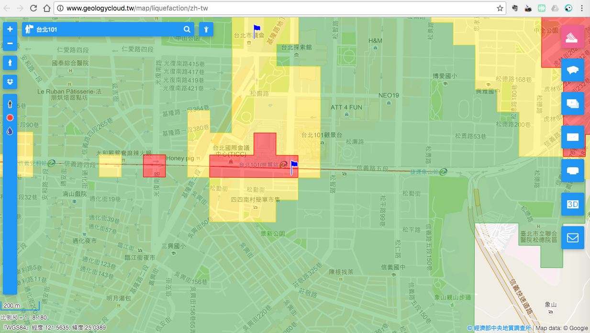This screenshot has height=333, width=590.
Task: Open the Dropbox-style layers icon
Action: tap(10, 82)
